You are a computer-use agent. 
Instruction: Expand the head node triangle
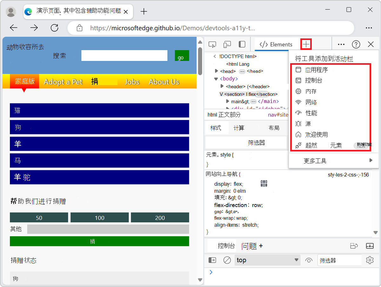[217, 71]
